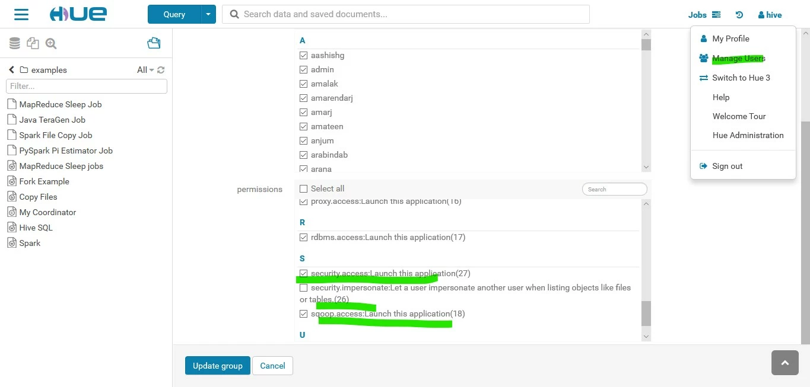Click the Hue logo
The image size is (810, 387).
(x=78, y=14)
